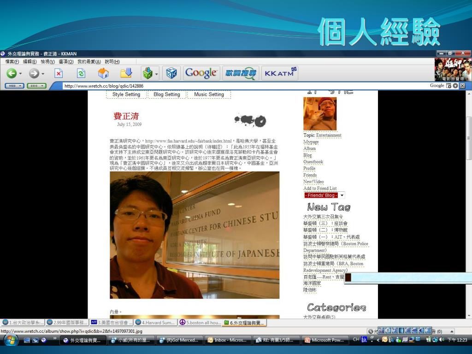Open Google from the toolbar
The height and width of the screenshot is (354, 472).
(201, 73)
